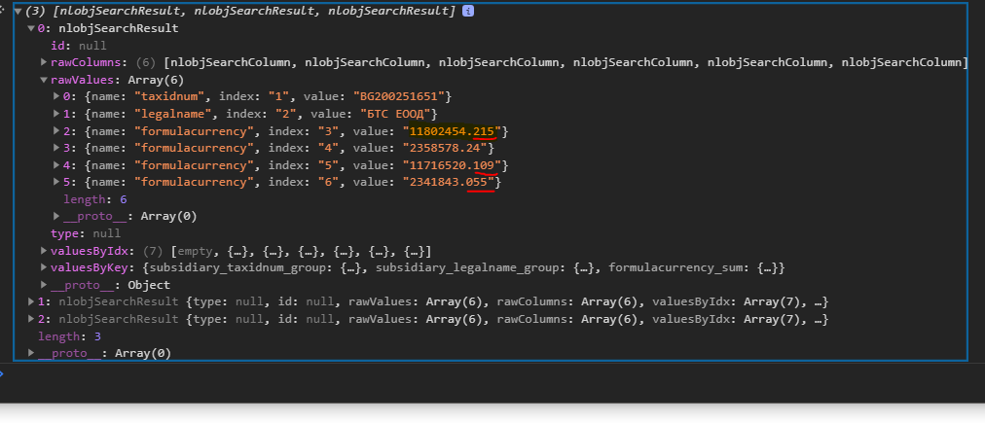Expand rawValues item 1 with legalname

pos(57,114)
